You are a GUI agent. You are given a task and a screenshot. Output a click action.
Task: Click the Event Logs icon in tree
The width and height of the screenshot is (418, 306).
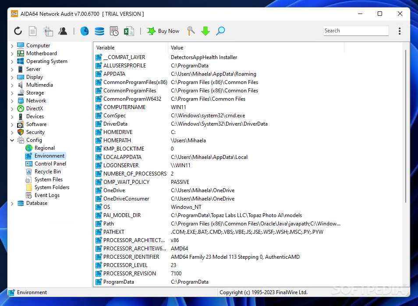click(x=29, y=195)
